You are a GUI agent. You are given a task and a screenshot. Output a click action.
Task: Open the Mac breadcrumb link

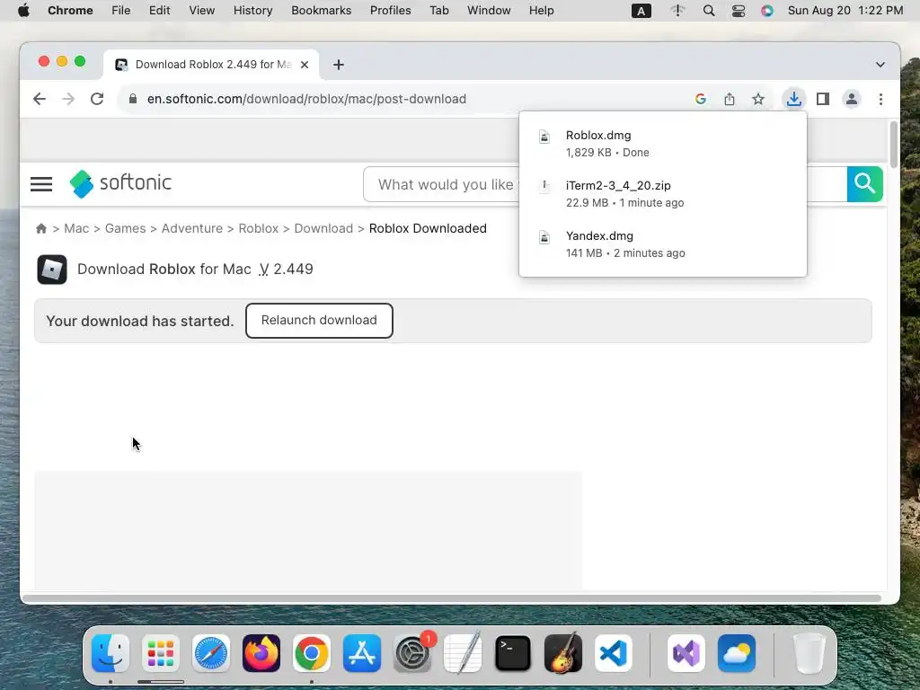click(x=76, y=228)
